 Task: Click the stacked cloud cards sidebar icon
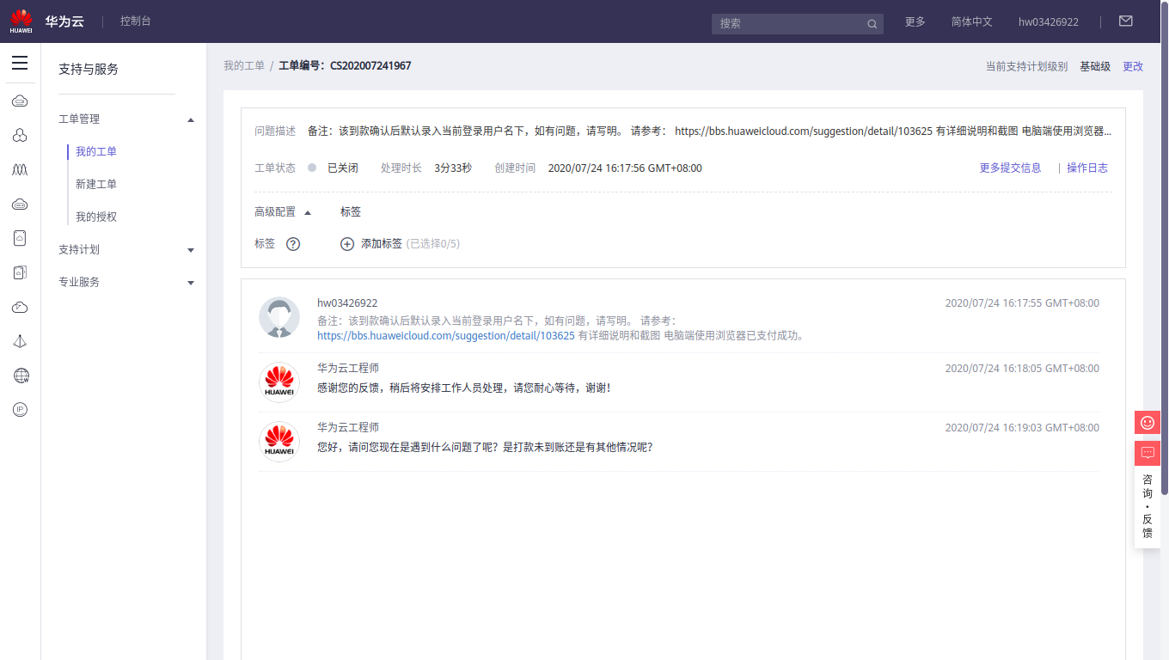[20, 272]
